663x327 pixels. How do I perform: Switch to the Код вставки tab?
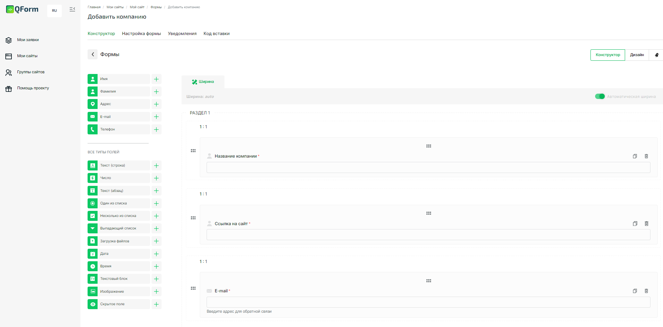(217, 34)
